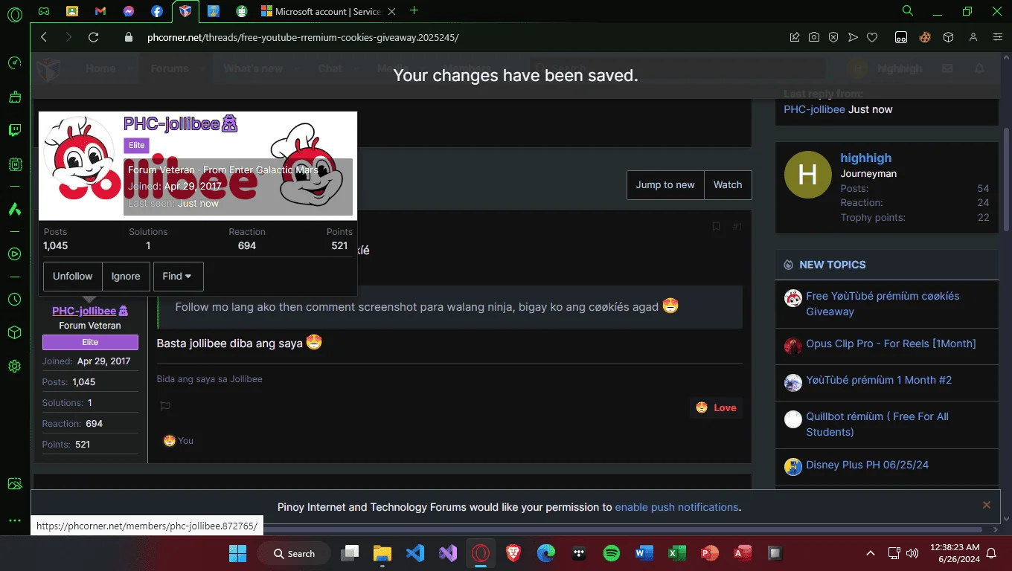Open Windows Start menu
Screen dimensions: 1012x571
(237, 553)
